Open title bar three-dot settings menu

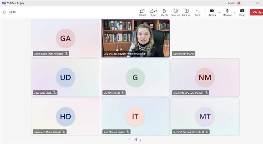click(x=224, y=3)
